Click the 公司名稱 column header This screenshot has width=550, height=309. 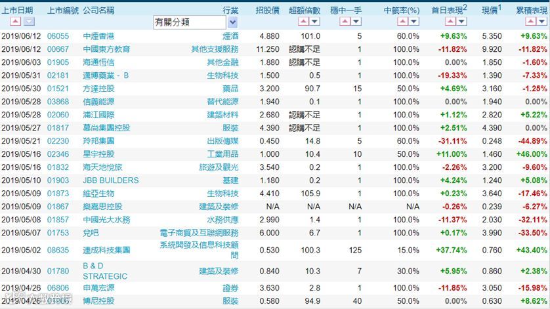pyautogui.click(x=98, y=10)
